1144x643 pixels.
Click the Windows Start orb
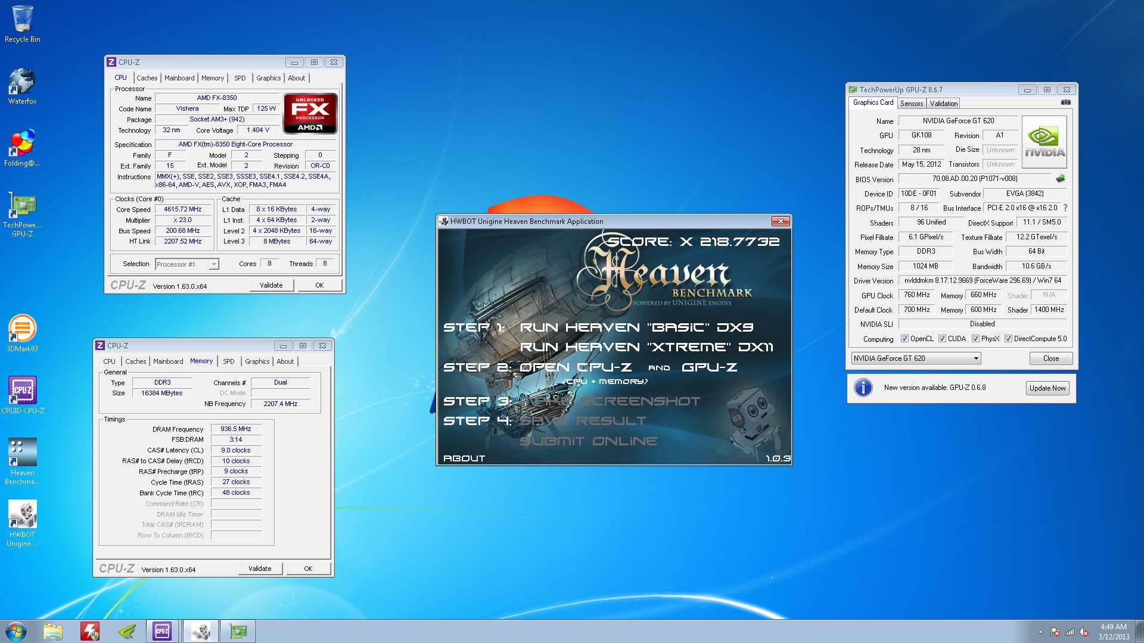coord(16,631)
